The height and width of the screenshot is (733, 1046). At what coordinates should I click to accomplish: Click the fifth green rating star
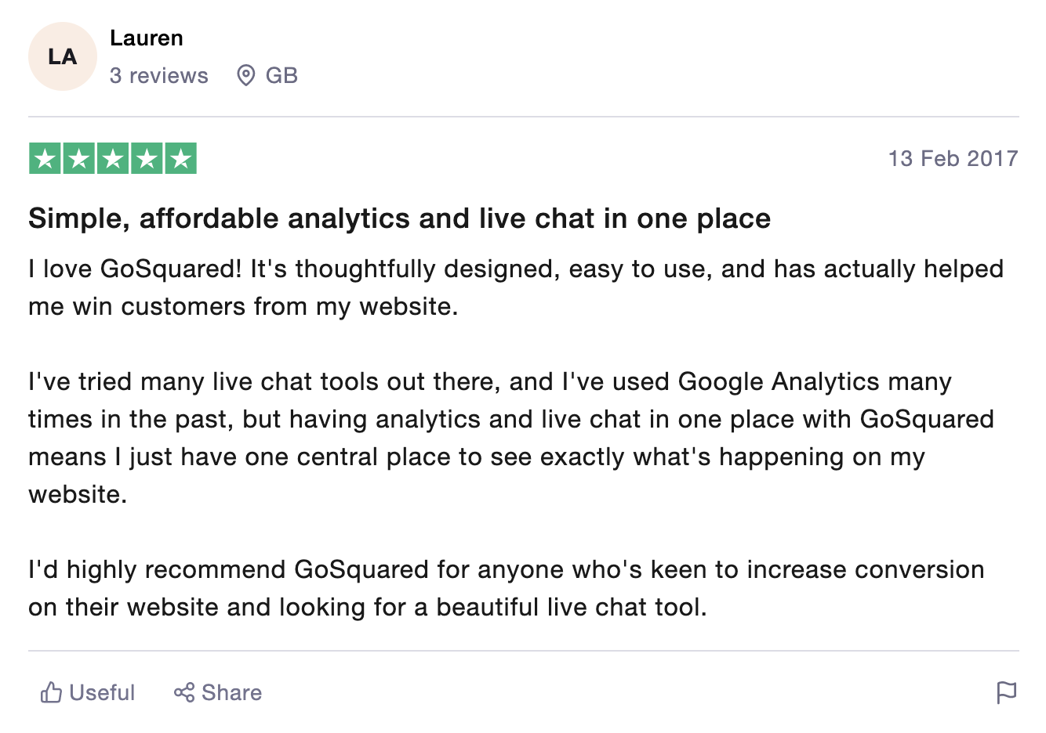pos(180,158)
